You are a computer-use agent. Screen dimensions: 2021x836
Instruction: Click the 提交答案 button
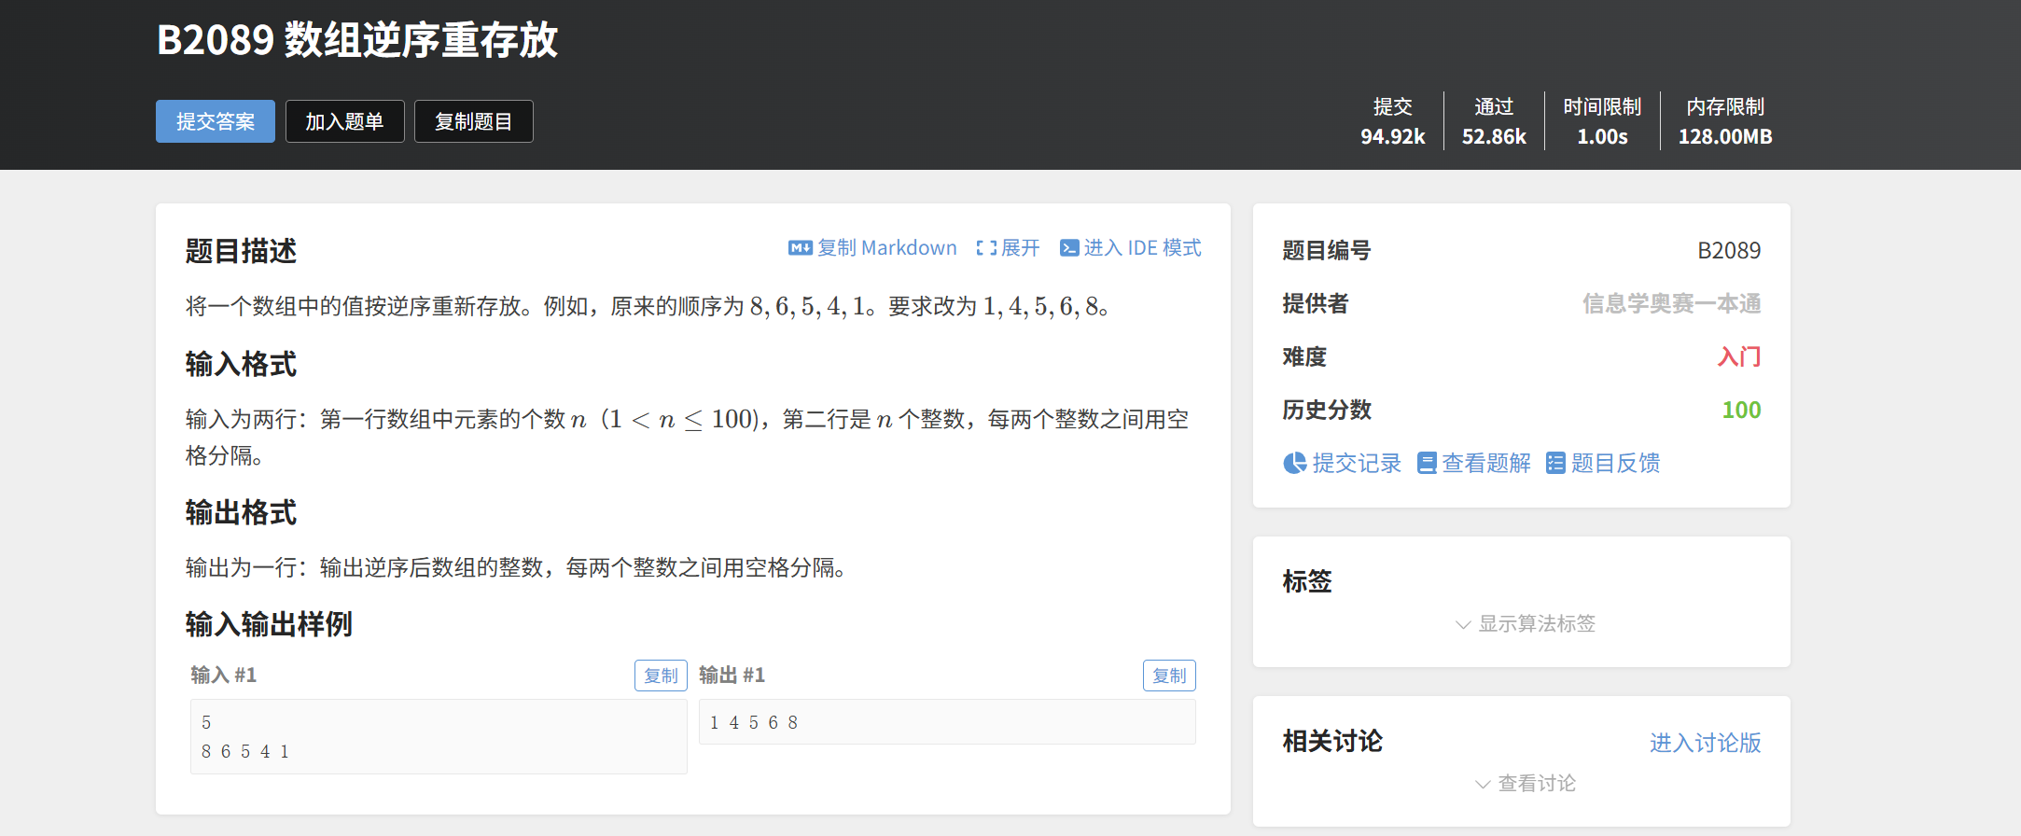[x=216, y=121]
